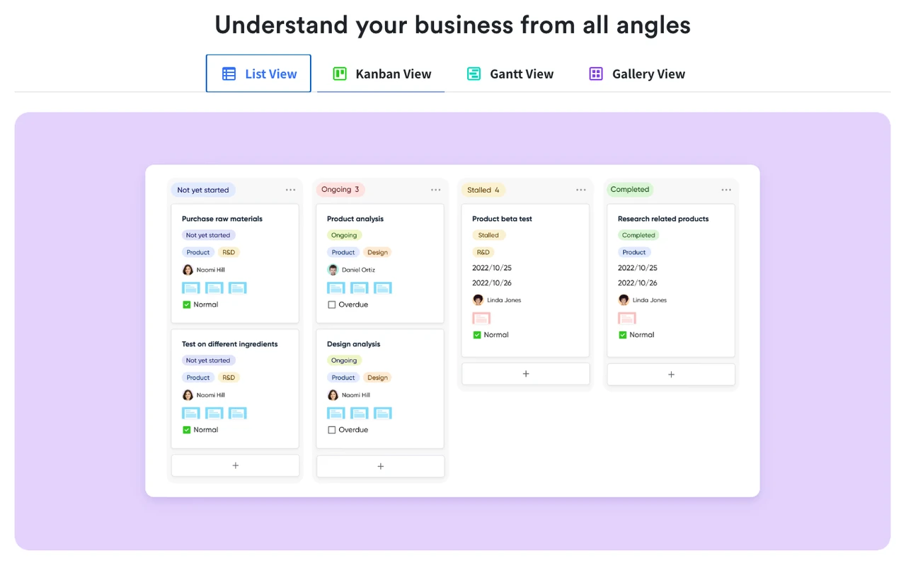Open the Ongoing column three-dot menu
Viewport: 906px width, 563px height.
(x=435, y=190)
